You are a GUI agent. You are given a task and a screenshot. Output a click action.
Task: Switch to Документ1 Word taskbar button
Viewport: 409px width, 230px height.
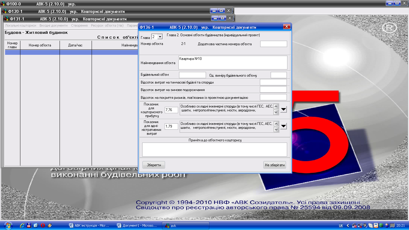138,226
